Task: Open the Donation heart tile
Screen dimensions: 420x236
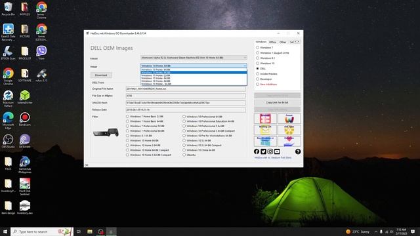Action: (x=289, y=142)
